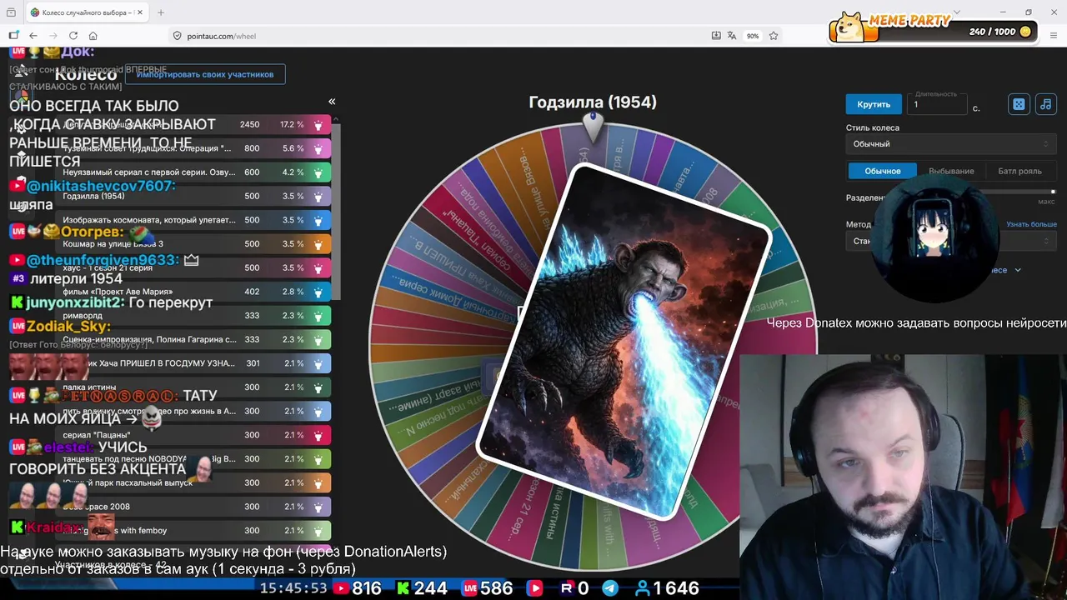Click lightbulb icon on римворлд row
The width and height of the screenshot is (1067, 600).
[x=318, y=316]
